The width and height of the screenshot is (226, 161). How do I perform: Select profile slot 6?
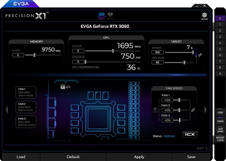[x=220, y=55]
